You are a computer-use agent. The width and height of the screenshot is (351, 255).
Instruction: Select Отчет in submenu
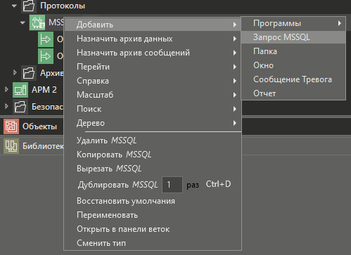point(293,93)
